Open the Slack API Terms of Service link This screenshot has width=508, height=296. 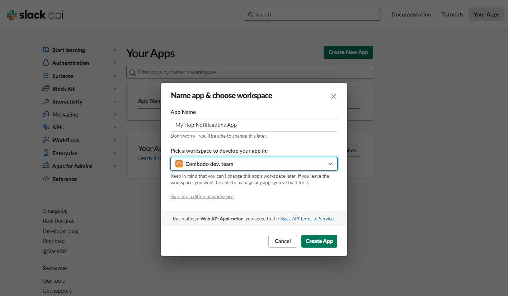pyautogui.click(x=307, y=219)
